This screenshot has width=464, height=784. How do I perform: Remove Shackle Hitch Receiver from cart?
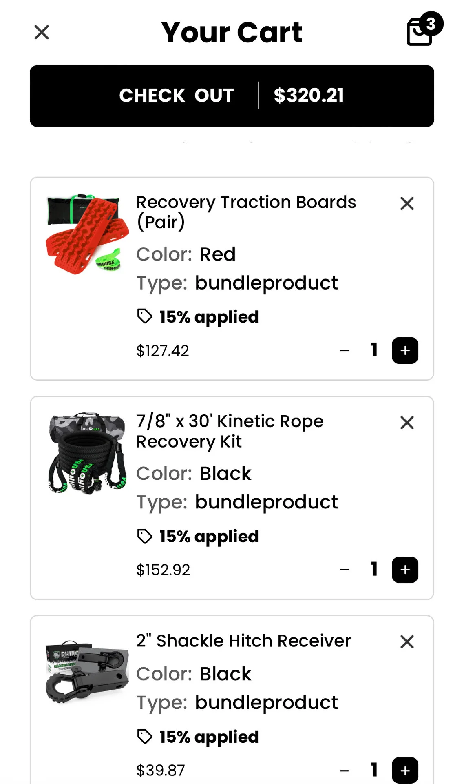pyautogui.click(x=407, y=642)
